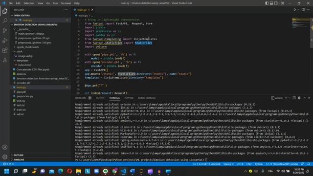Click the editor minimap preview
Screen dimensions: 313x176
(x=301, y=23)
